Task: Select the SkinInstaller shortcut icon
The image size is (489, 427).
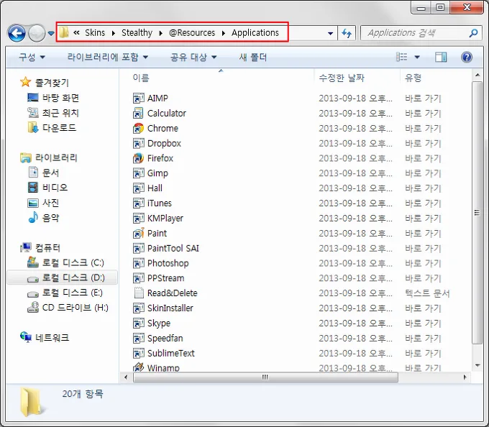Action: [139, 308]
